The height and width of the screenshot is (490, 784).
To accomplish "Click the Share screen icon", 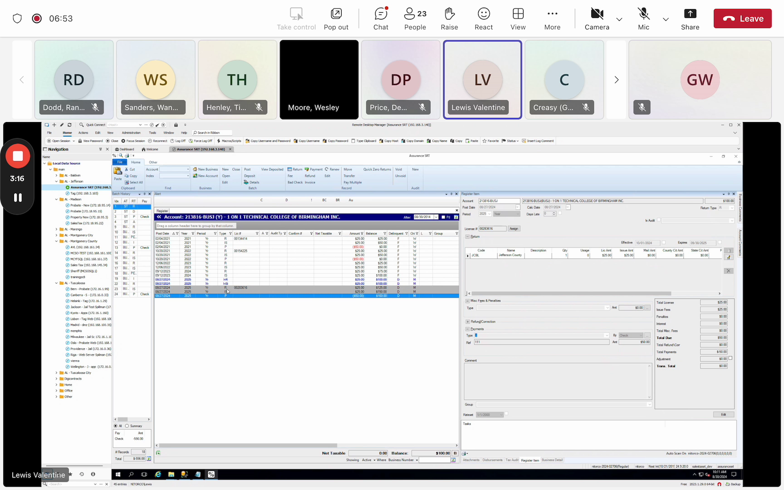I will tap(690, 19).
